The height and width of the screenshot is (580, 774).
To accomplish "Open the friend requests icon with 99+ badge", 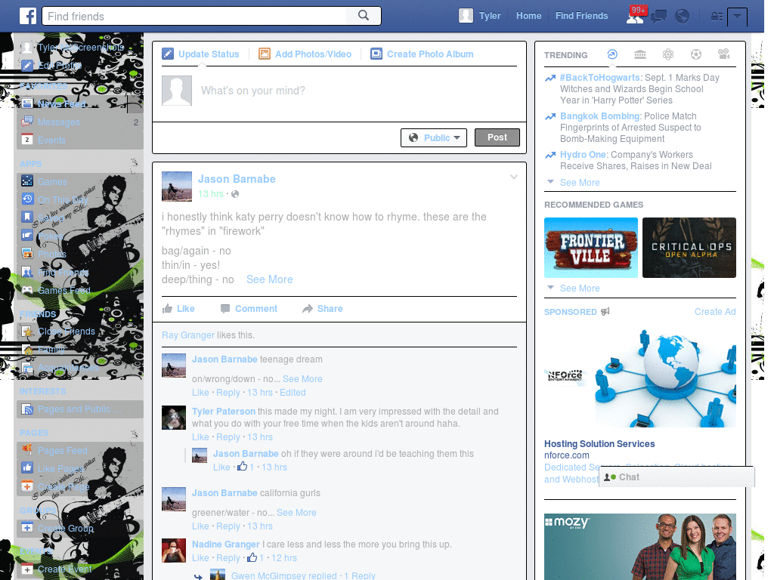I will pos(635,17).
